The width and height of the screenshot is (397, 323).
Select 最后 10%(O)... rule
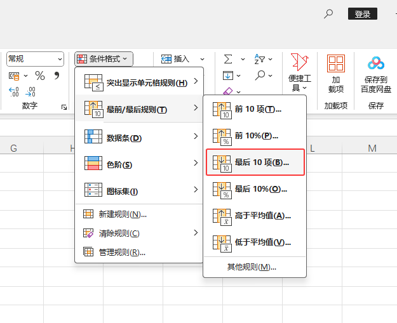255,189
